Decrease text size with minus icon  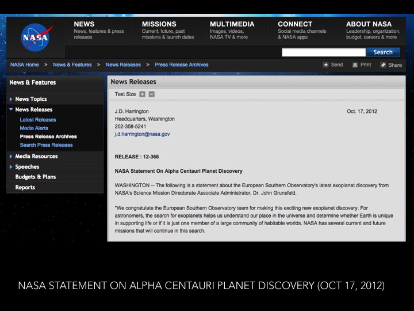tap(152, 94)
